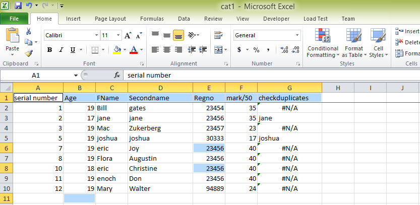Apply the cell Borders icon

coord(95,50)
